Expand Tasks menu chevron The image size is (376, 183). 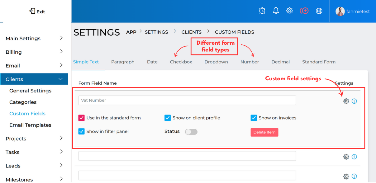tap(61, 152)
